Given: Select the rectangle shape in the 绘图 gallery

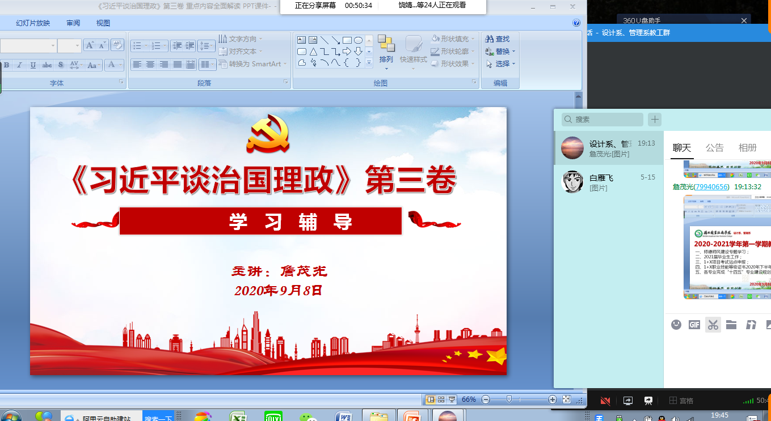Looking at the screenshot, I should (348, 40).
